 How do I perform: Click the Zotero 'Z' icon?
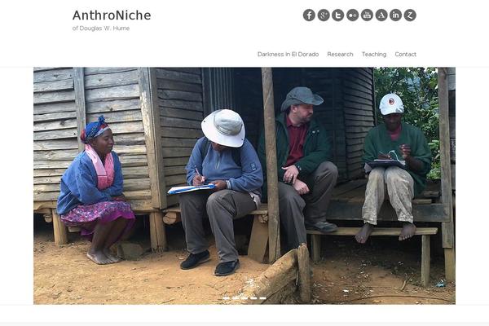click(410, 15)
